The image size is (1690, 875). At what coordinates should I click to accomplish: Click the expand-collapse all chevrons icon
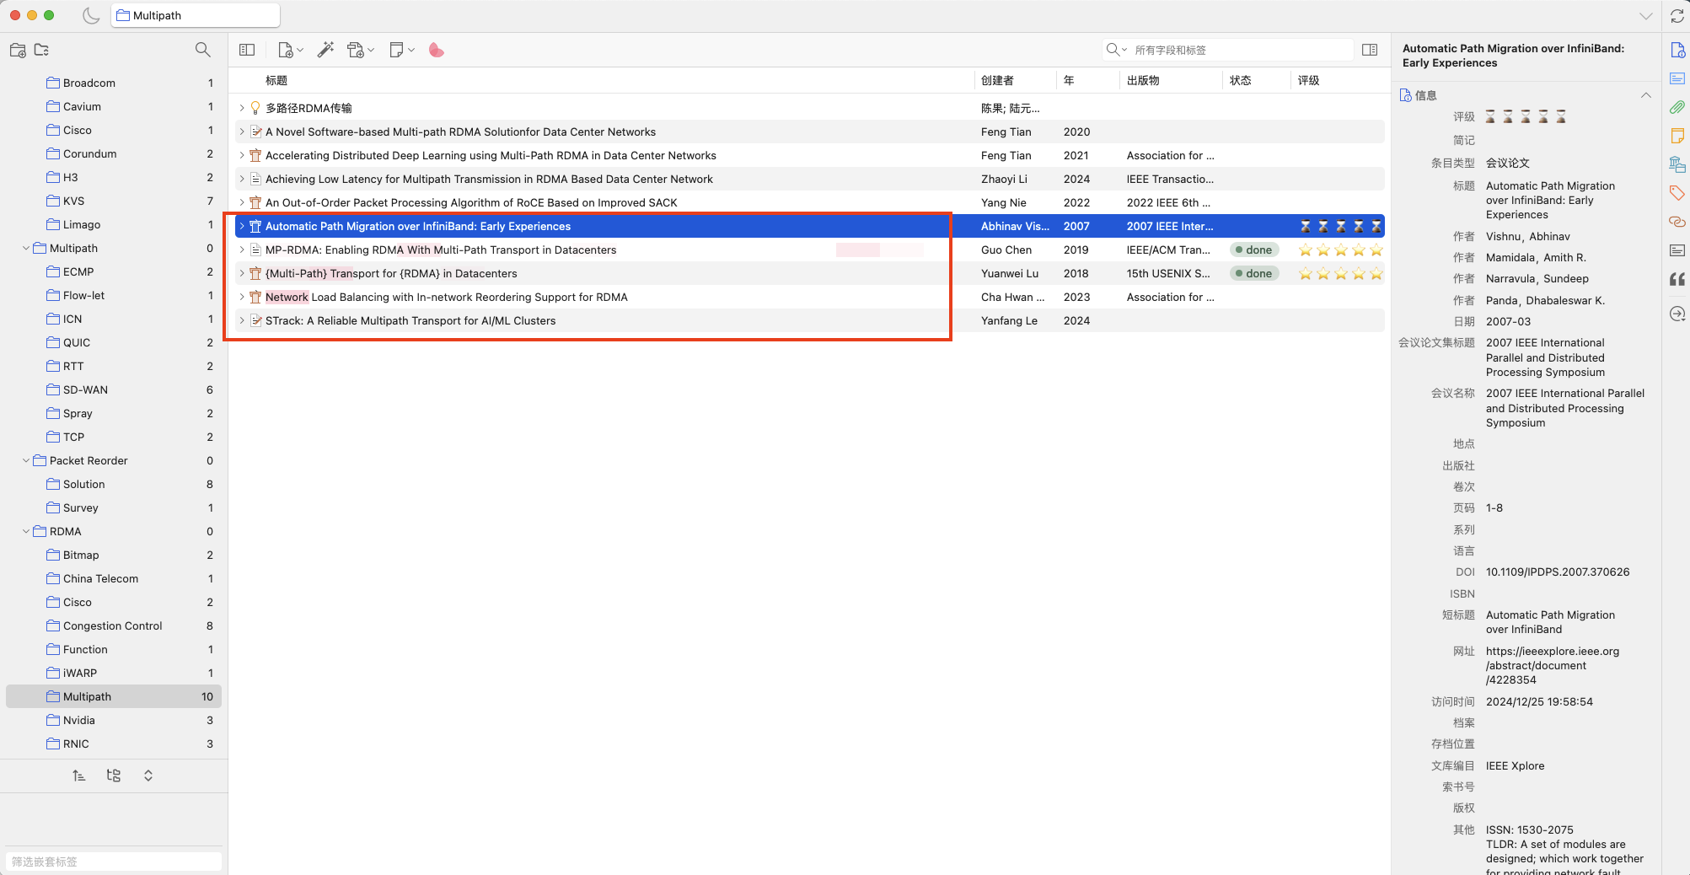[148, 776]
